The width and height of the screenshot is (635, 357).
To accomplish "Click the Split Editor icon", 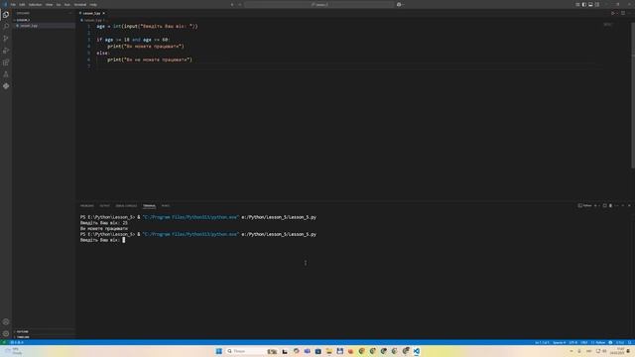I will click(623, 13).
